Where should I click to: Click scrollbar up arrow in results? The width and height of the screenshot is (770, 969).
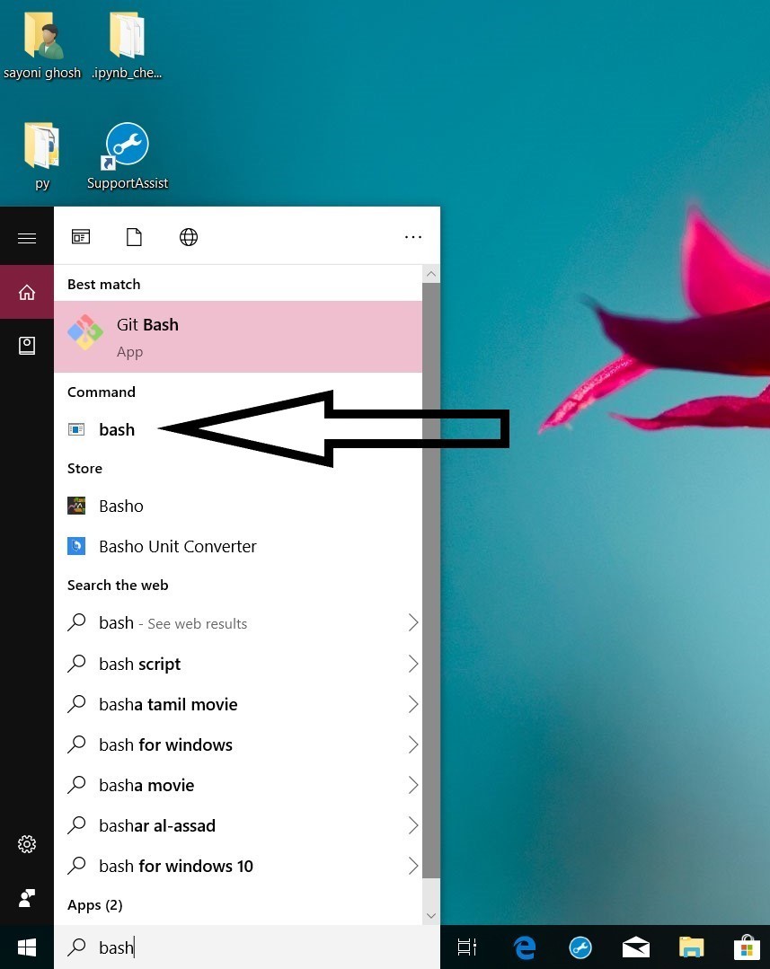pos(431,274)
